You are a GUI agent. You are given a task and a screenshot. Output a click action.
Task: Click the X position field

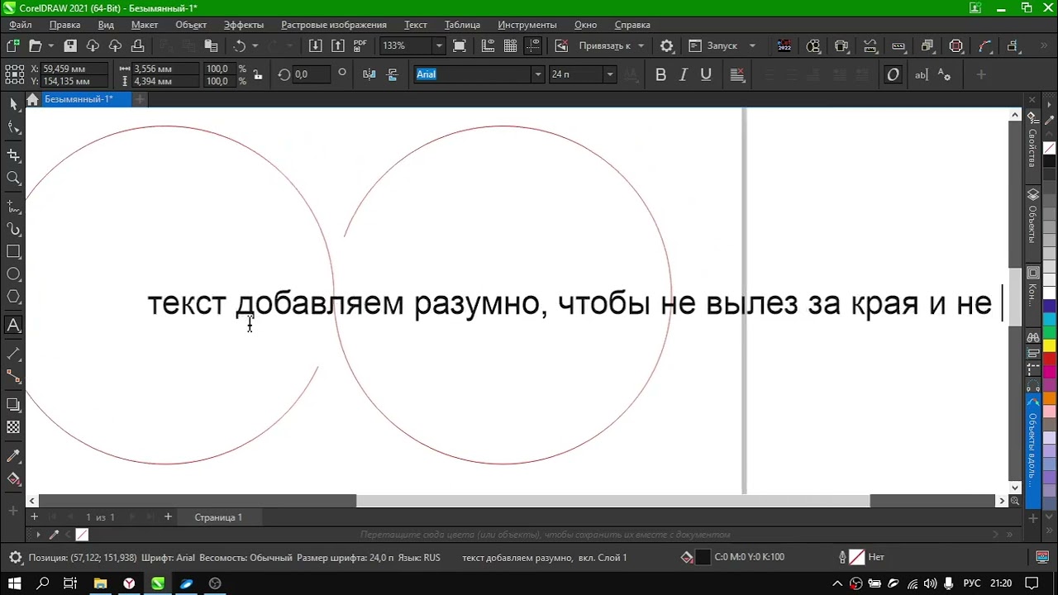click(x=74, y=69)
